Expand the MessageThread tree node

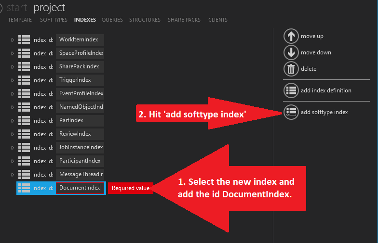[x=13, y=175]
